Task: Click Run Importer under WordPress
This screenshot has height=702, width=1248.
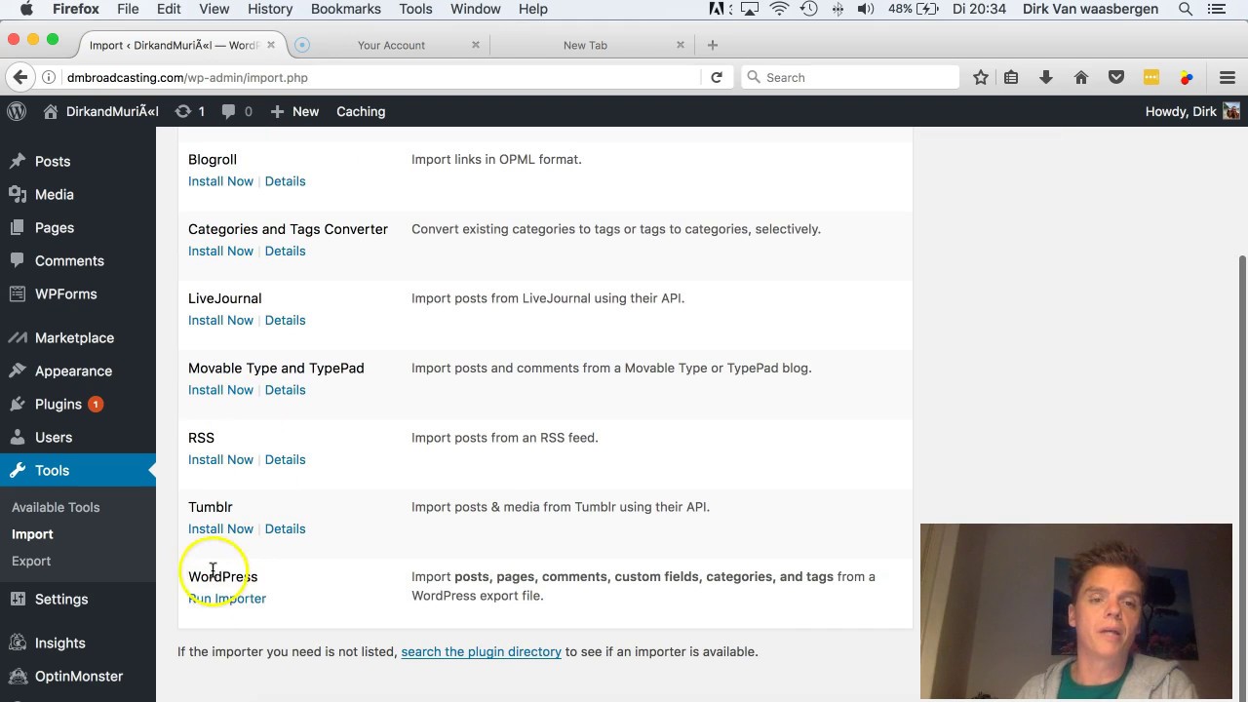Action: tap(227, 599)
